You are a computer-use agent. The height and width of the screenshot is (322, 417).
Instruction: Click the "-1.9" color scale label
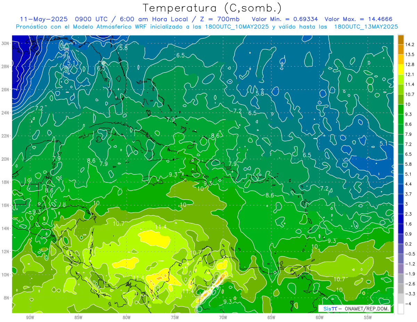coord(410,274)
